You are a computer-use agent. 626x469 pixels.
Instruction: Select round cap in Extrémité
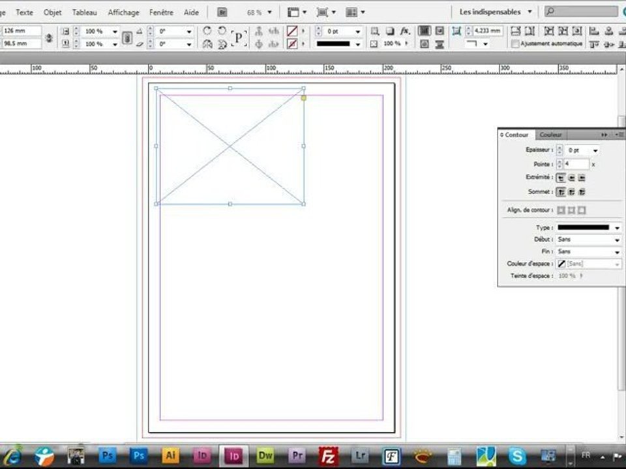[x=571, y=178]
